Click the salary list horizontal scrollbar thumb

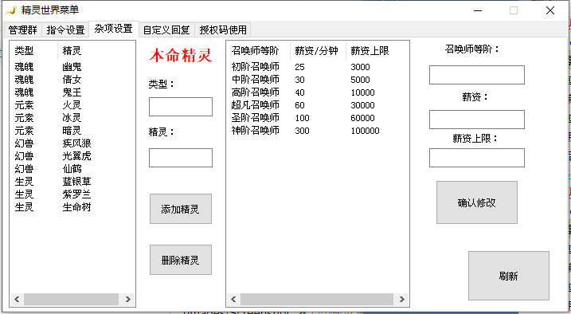[x=317, y=299]
